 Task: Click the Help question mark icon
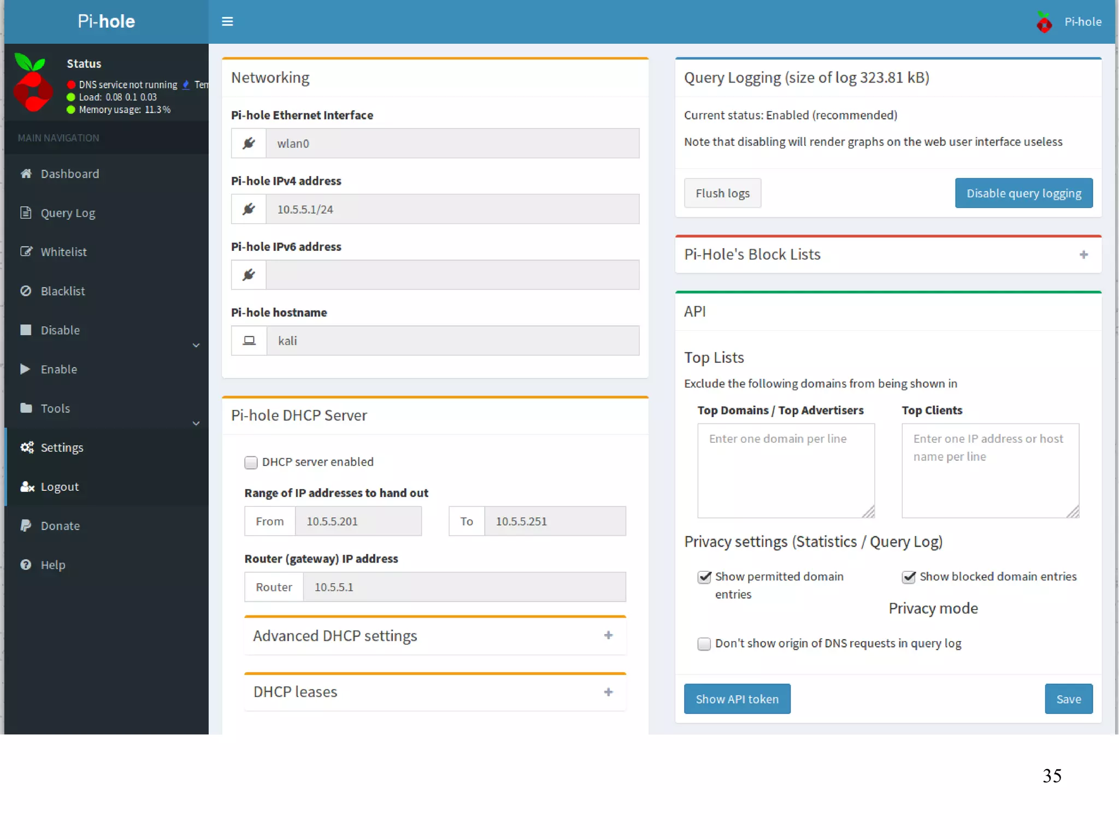coord(26,565)
